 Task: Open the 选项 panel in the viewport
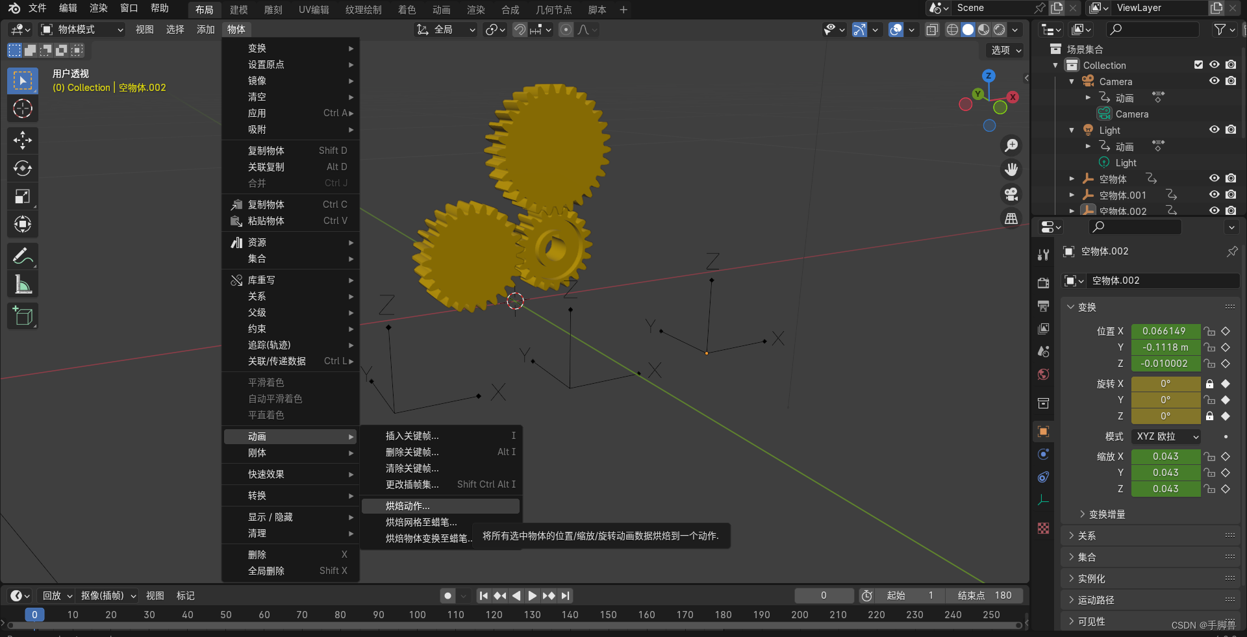point(1003,50)
